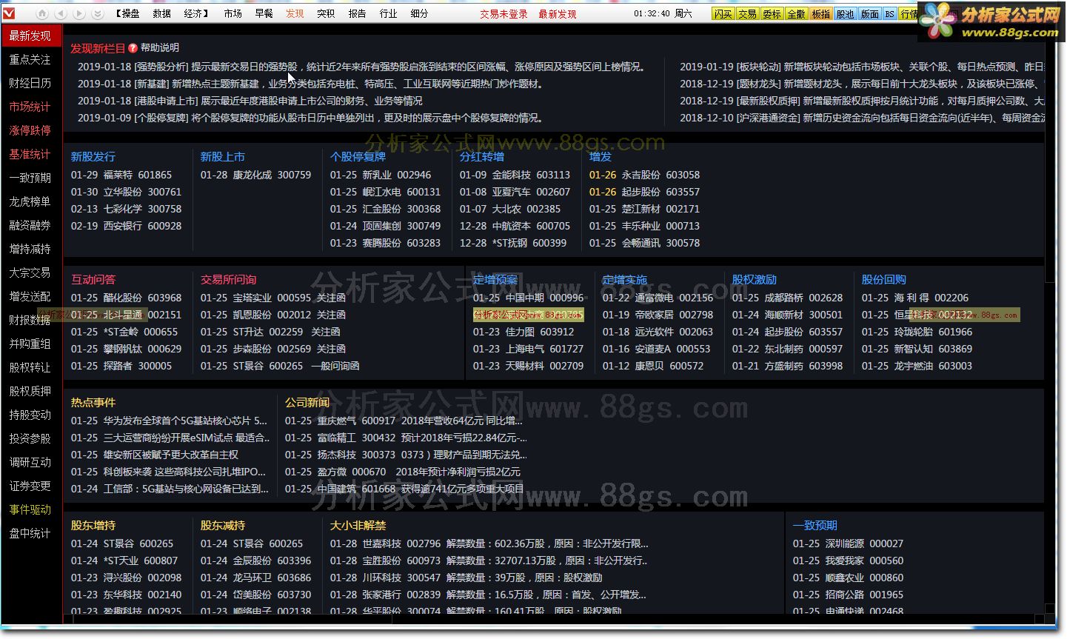
Task: Select 并购重组 in the left sidebar
Action: [30, 344]
